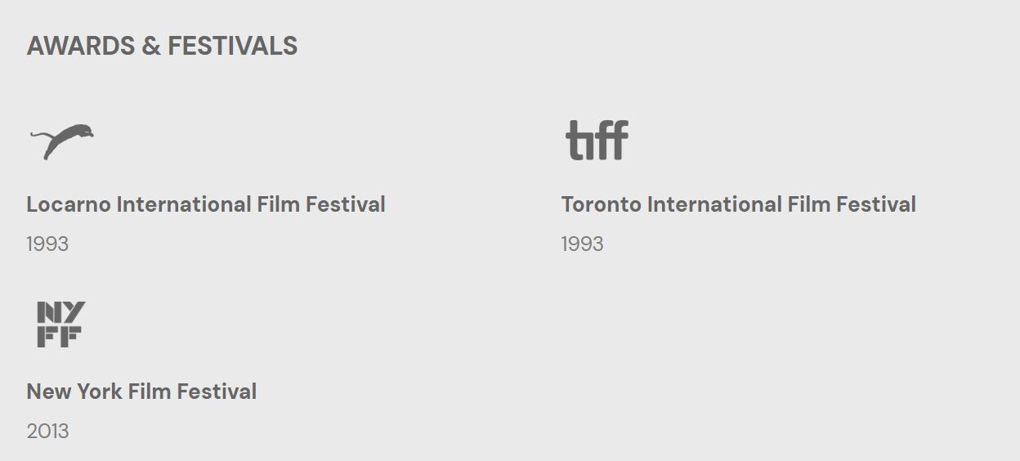Click the word 'AWARDS' in the section heading
This screenshot has height=461, width=1020.
(81, 46)
